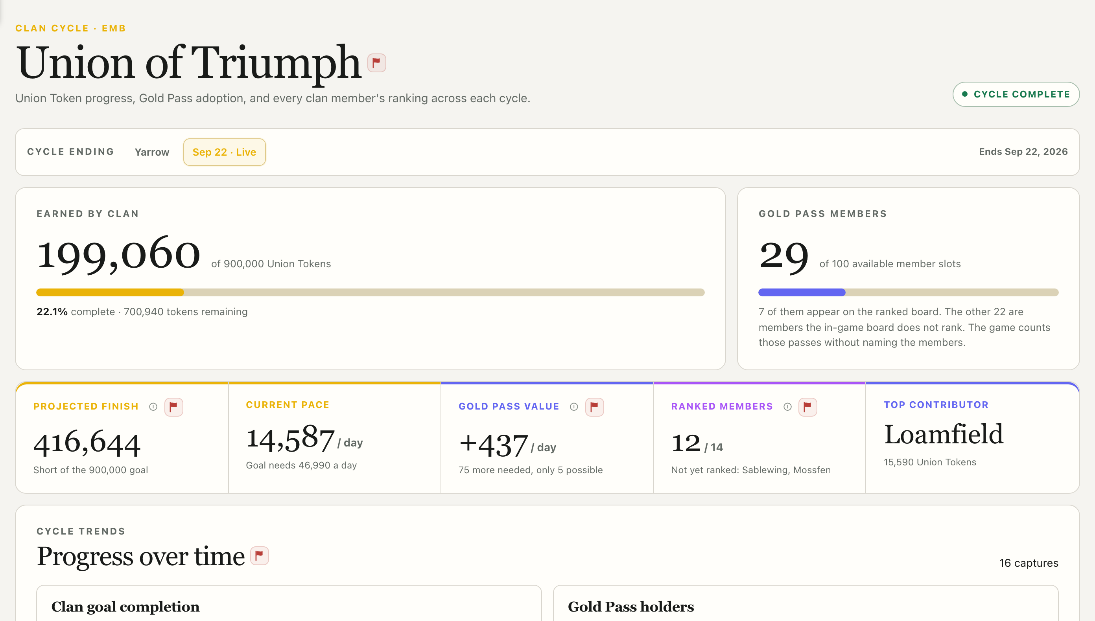Click 'Goal needs 46,990 a day' text
Screen dimensions: 1095x621
pyautogui.click(x=301, y=465)
